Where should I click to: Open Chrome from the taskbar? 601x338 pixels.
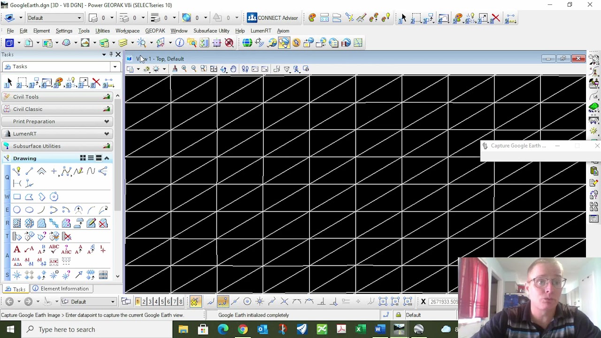[x=242, y=329]
